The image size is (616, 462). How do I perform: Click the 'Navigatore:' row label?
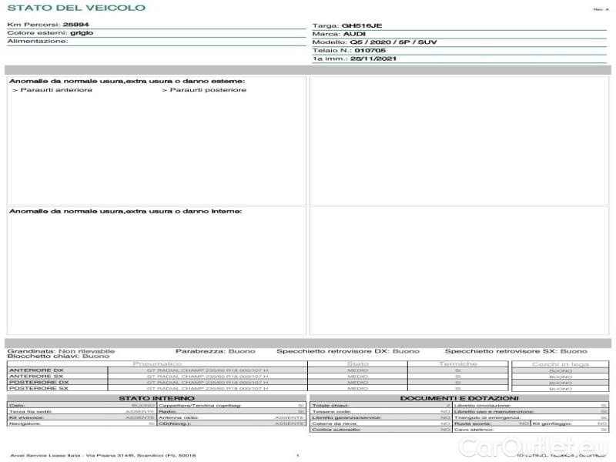[25, 423]
